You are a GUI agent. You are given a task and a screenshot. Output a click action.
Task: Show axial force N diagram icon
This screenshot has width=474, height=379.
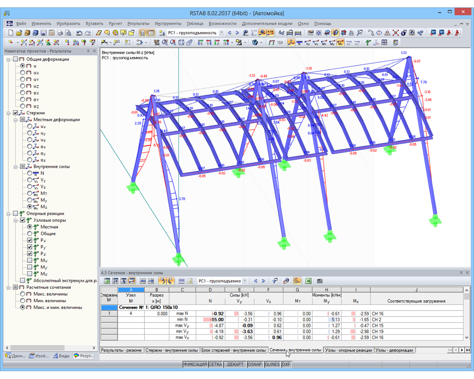(x=299, y=43)
